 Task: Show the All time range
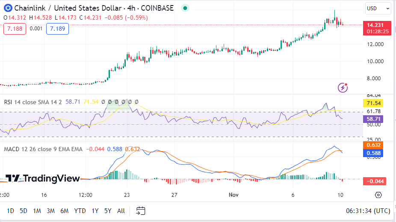point(121,210)
